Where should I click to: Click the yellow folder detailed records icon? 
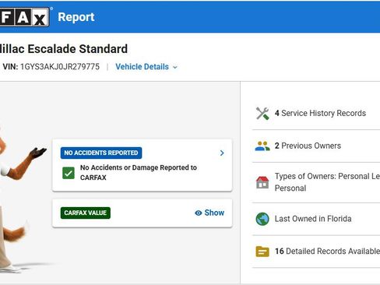(262, 252)
